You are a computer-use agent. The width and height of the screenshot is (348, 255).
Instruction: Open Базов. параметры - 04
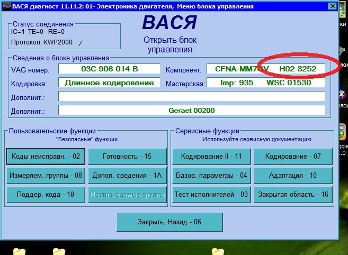(x=211, y=176)
